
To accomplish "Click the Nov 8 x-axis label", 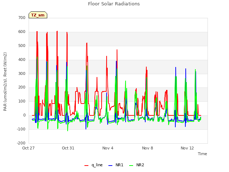I will pos(147,148).
